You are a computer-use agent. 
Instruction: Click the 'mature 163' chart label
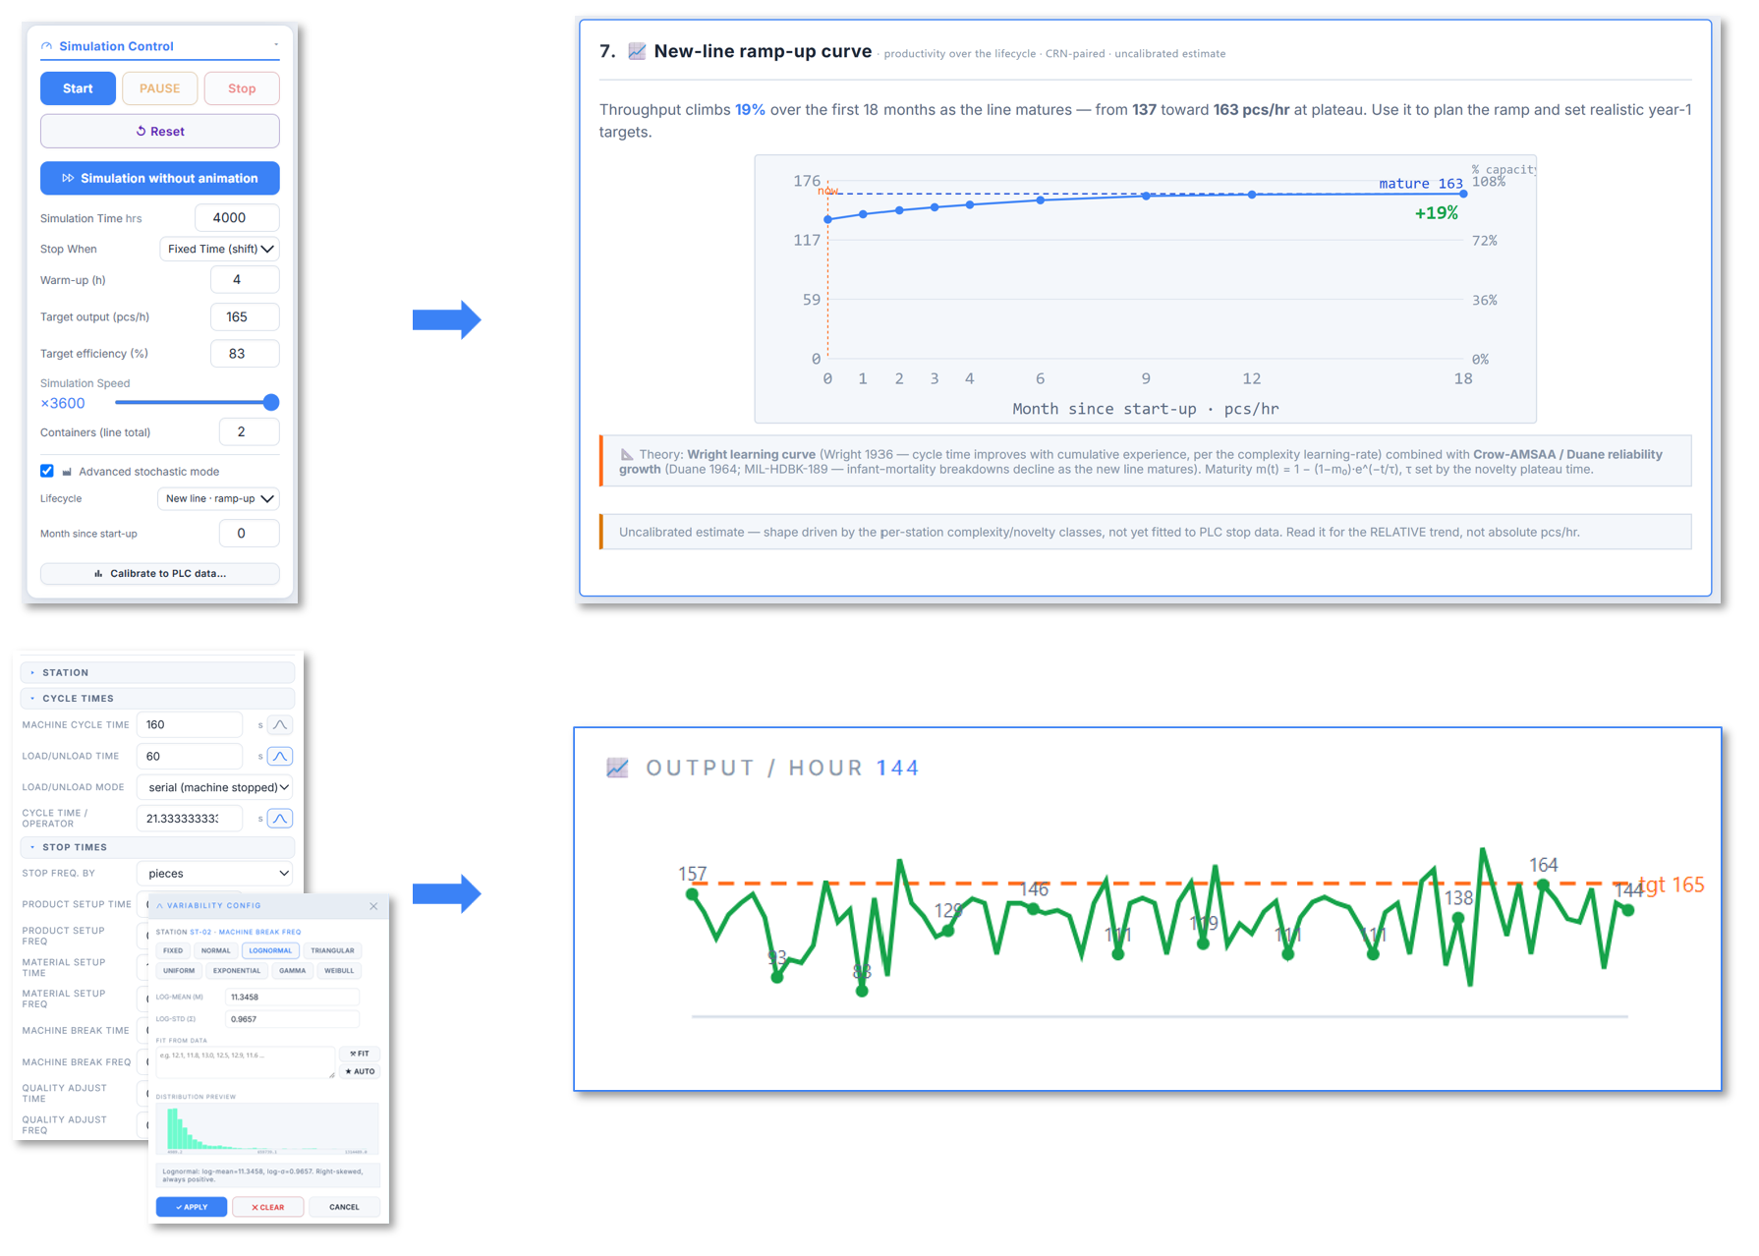point(1420,184)
